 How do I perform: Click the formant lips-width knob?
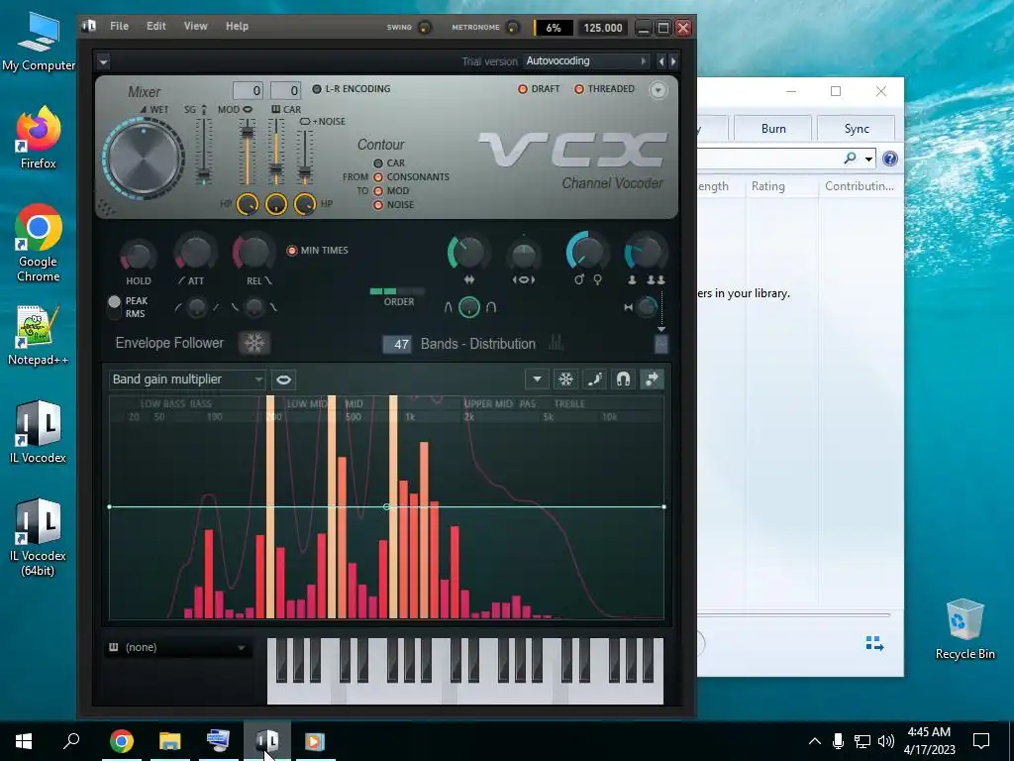pyautogui.click(x=523, y=256)
